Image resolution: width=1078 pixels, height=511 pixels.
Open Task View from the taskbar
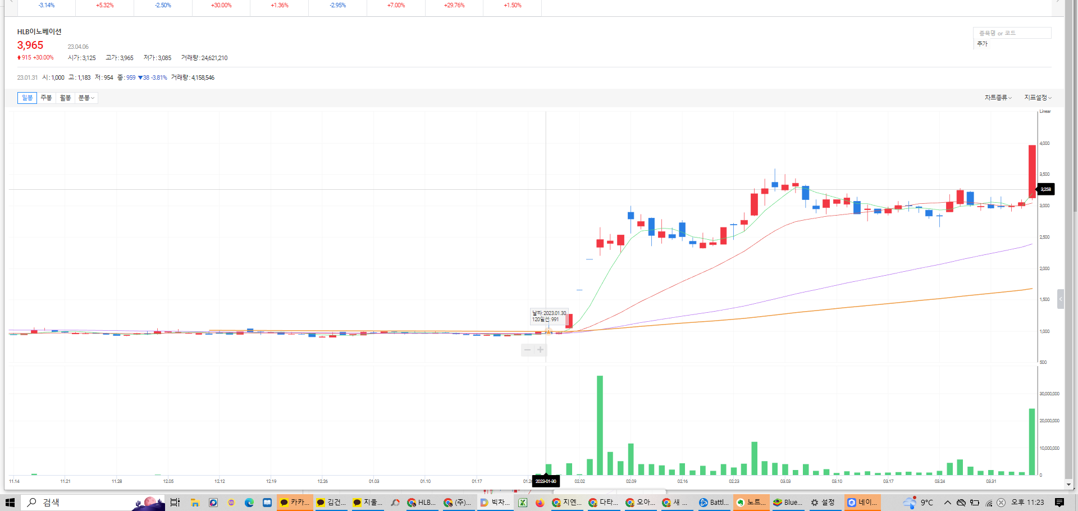tap(175, 503)
